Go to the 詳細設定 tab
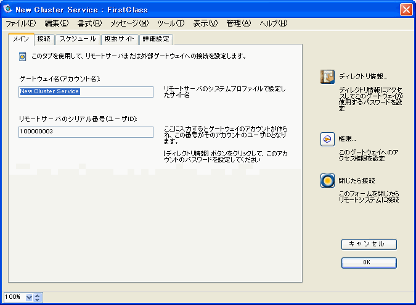The height and width of the screenshot is (305, 416). tap(155, 39)
